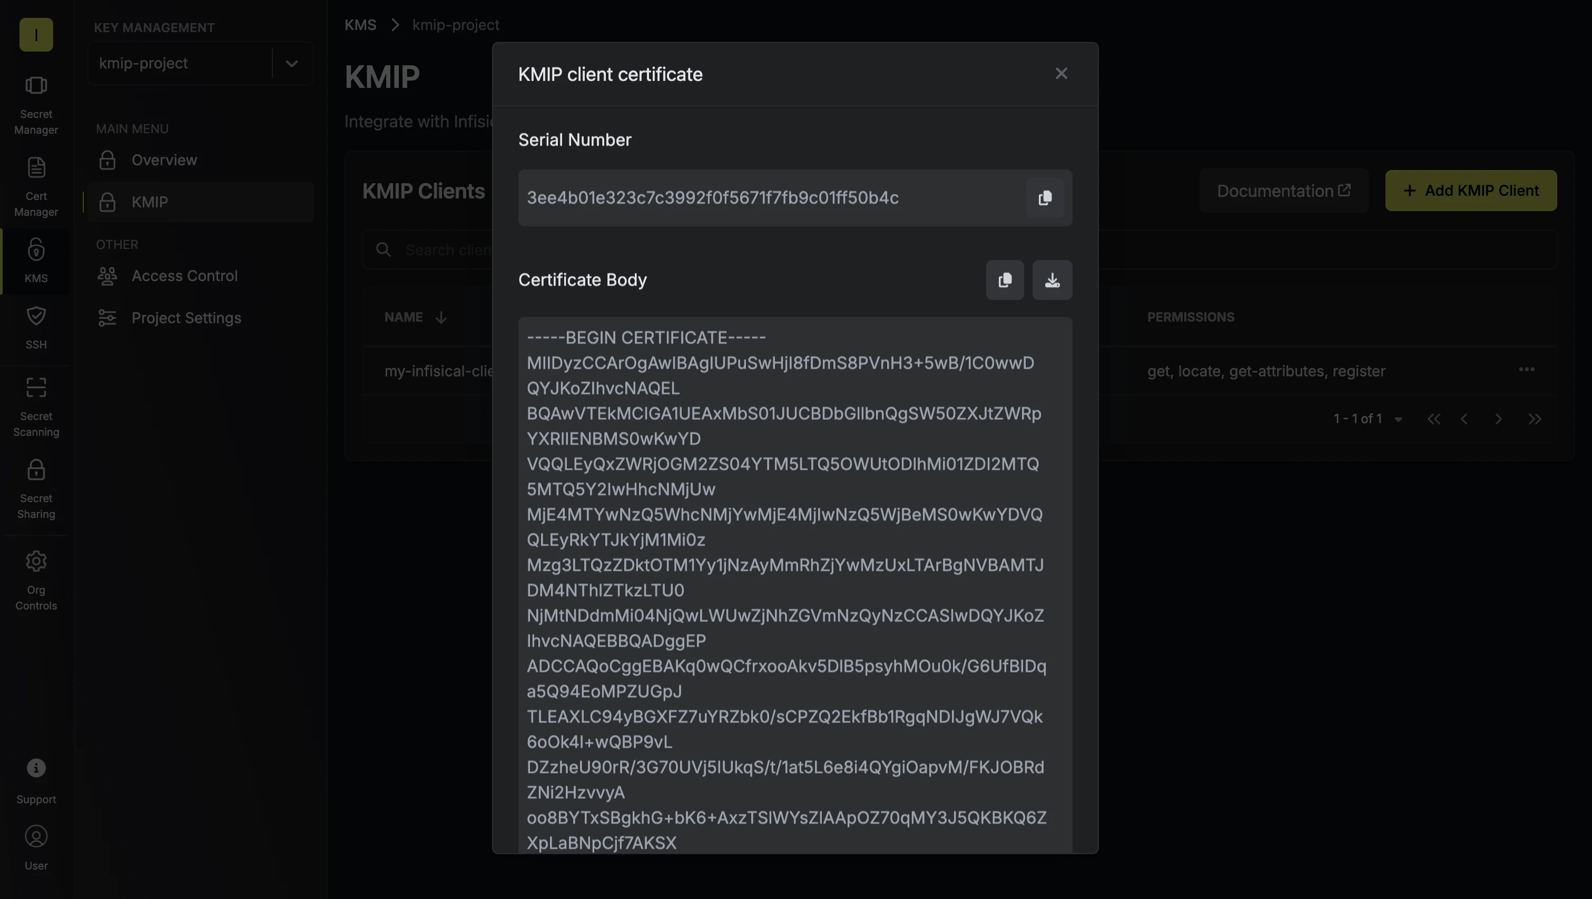Viewport: 1592px width, 899px height.
Task: Jump to the first page of clients
Action: [x=1433, y=419]
